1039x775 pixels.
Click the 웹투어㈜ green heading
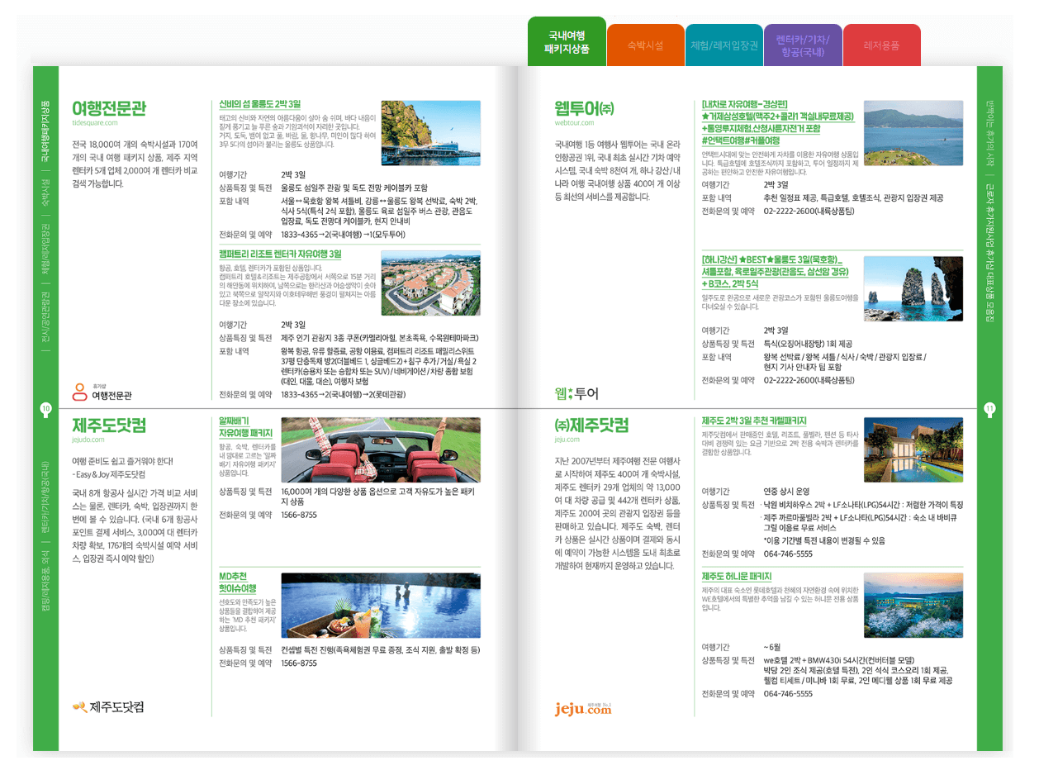click(x=585, y=107)
